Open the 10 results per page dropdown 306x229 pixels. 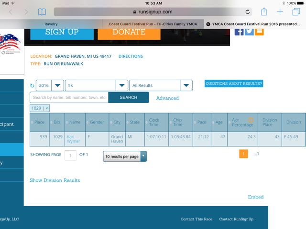click(125, 156)
